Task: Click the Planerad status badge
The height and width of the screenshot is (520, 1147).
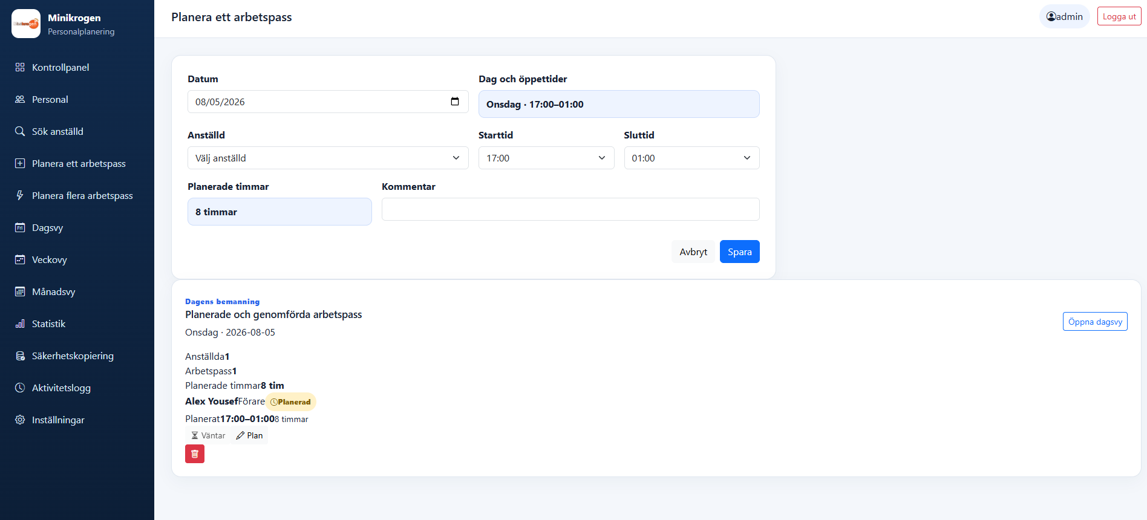Action: tap(290, 402)
